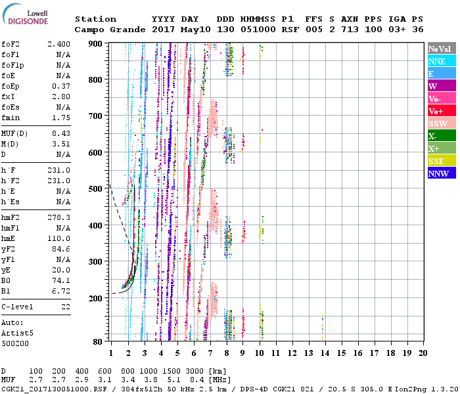Screen dimensions: 460x394
Task: Click the C-level value 22
Action: click(66, 307)
